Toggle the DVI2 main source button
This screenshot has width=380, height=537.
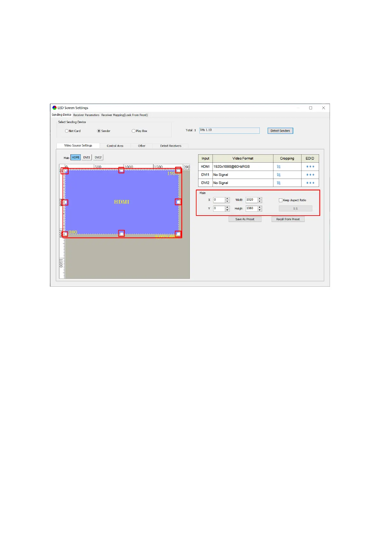click(98, 158)
